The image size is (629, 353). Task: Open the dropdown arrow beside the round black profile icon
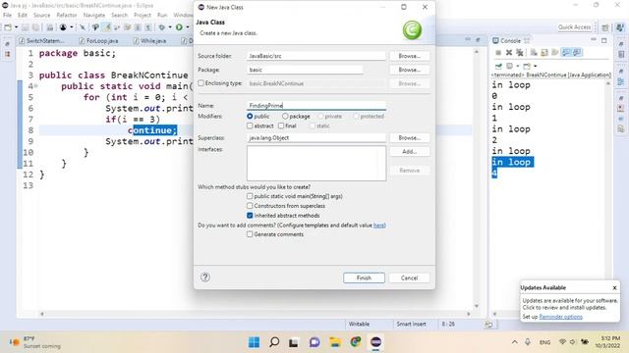tap(72, 27)
